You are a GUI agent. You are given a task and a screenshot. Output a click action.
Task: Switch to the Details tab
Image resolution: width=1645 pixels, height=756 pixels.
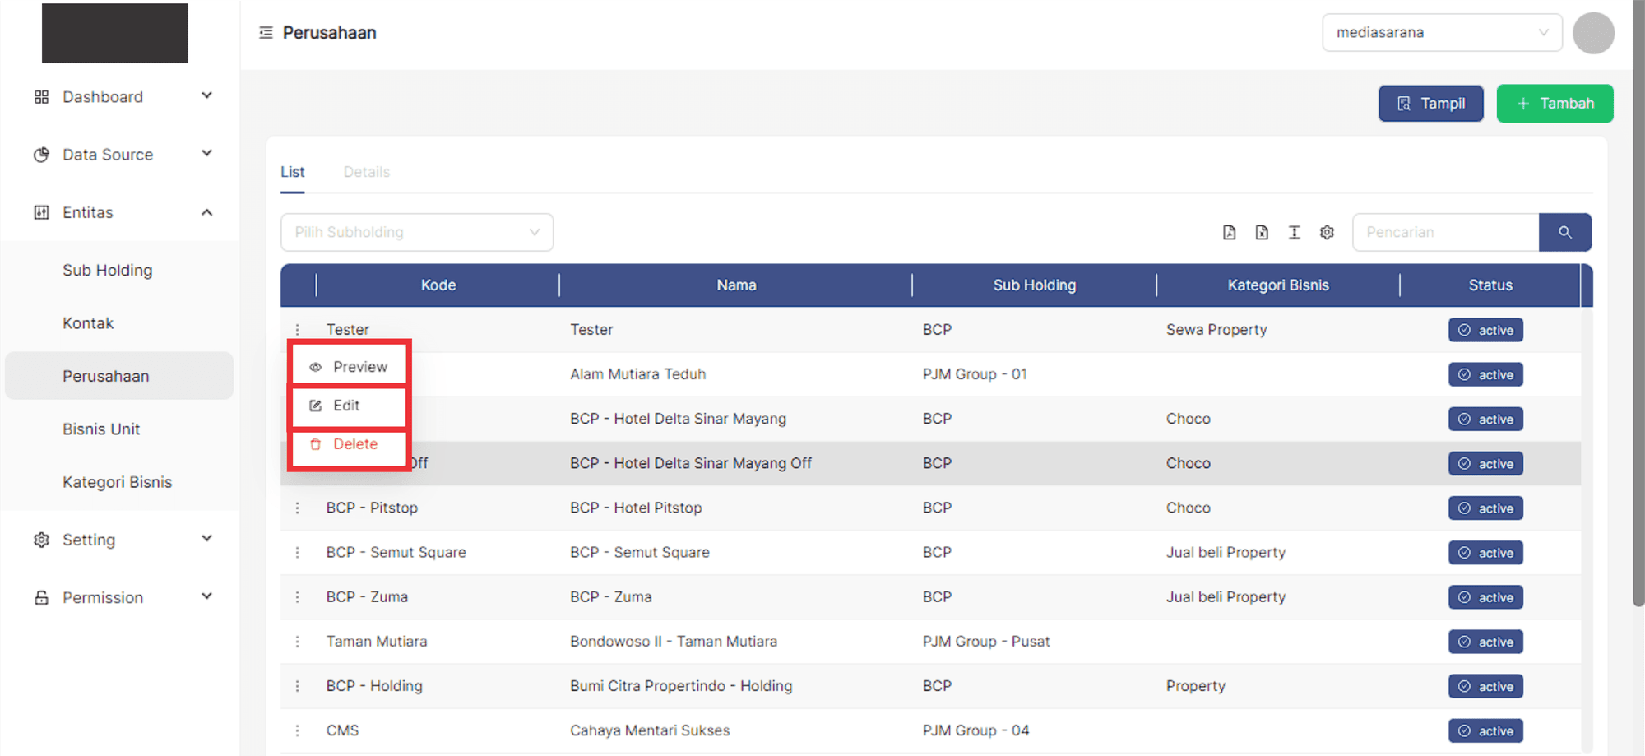[x=366, y=172]
